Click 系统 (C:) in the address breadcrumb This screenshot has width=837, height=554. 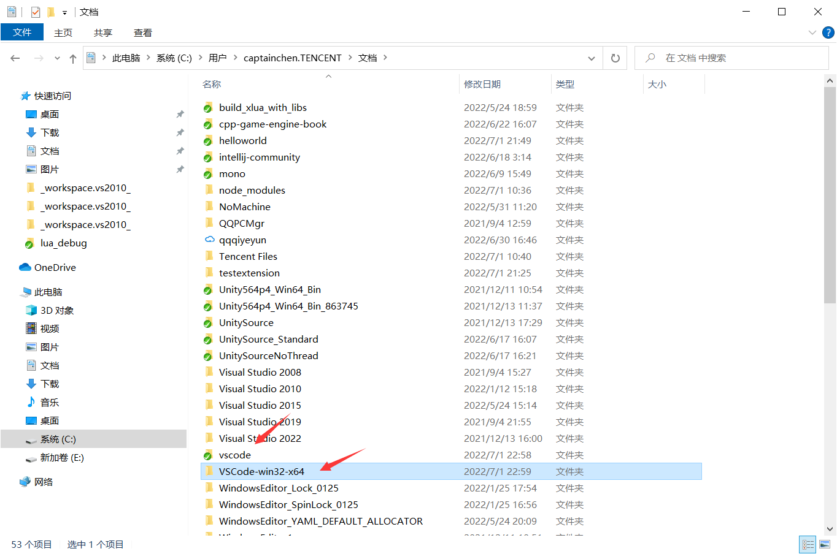[174, 58]
